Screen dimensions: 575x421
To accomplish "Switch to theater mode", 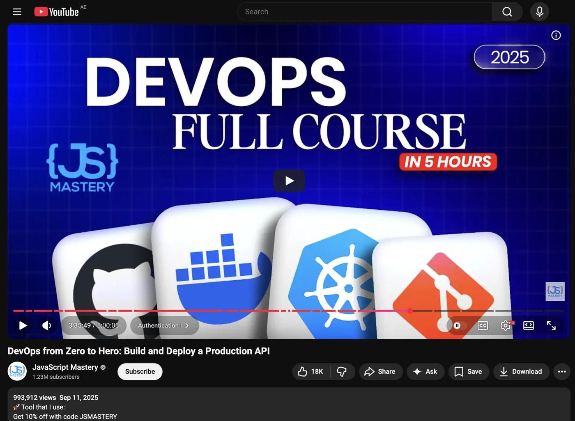I will (x=528, y=325).
